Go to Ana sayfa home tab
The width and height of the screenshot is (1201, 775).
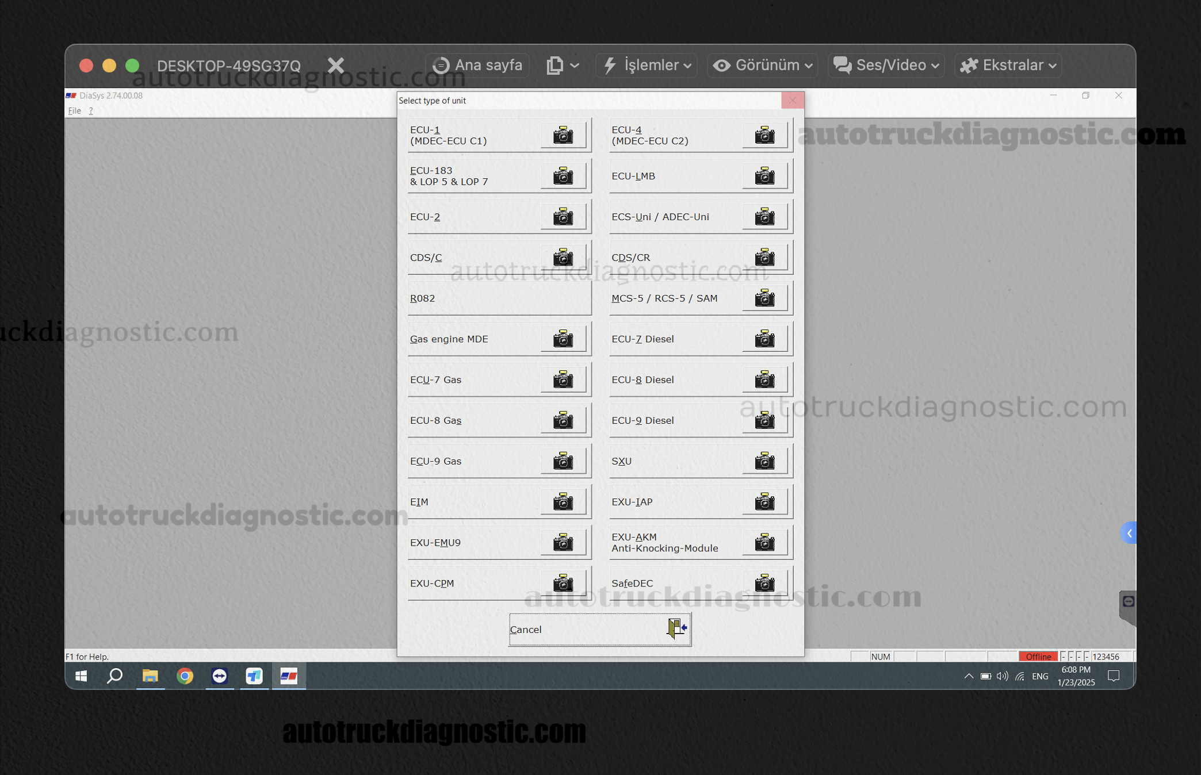tap(478, 65)
